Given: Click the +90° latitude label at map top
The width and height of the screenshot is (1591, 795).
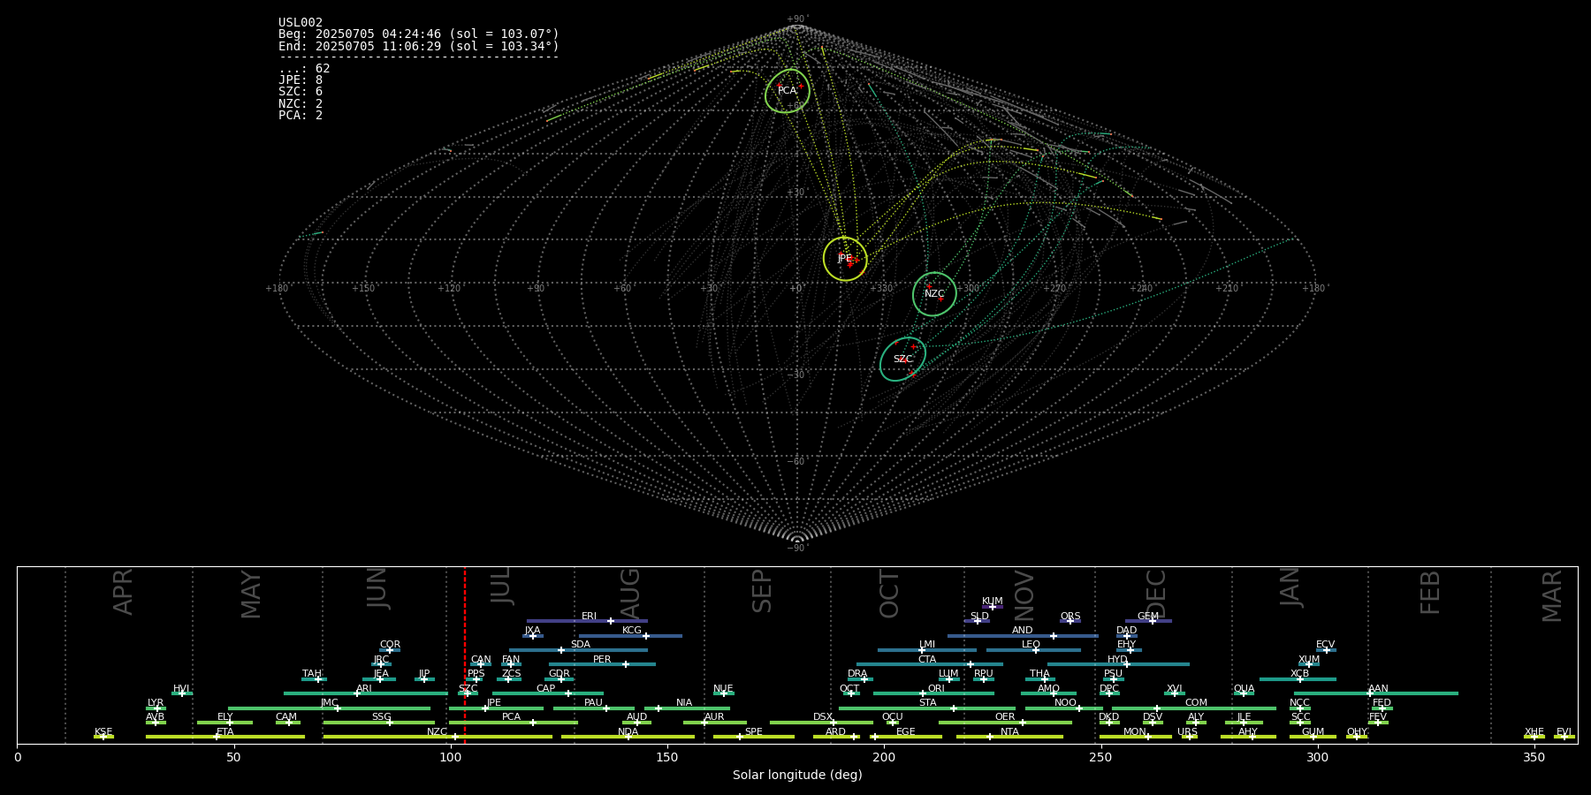Looking at the screenshot, I should (x=797, y=19).
